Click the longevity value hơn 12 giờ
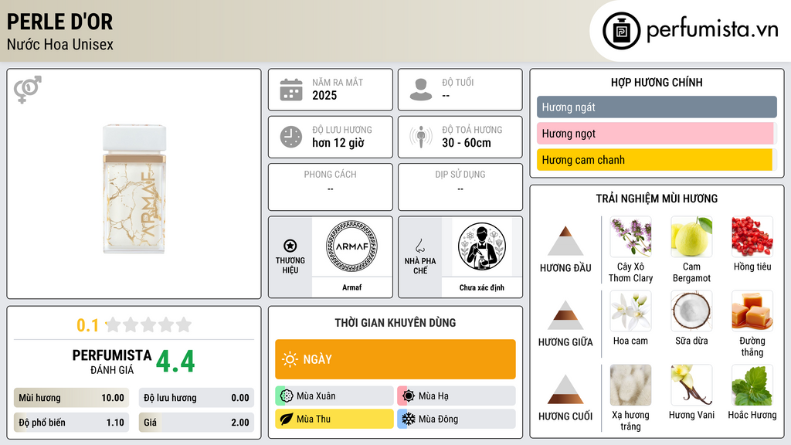The width and height of the screenshot is (791, 445). 338,143
